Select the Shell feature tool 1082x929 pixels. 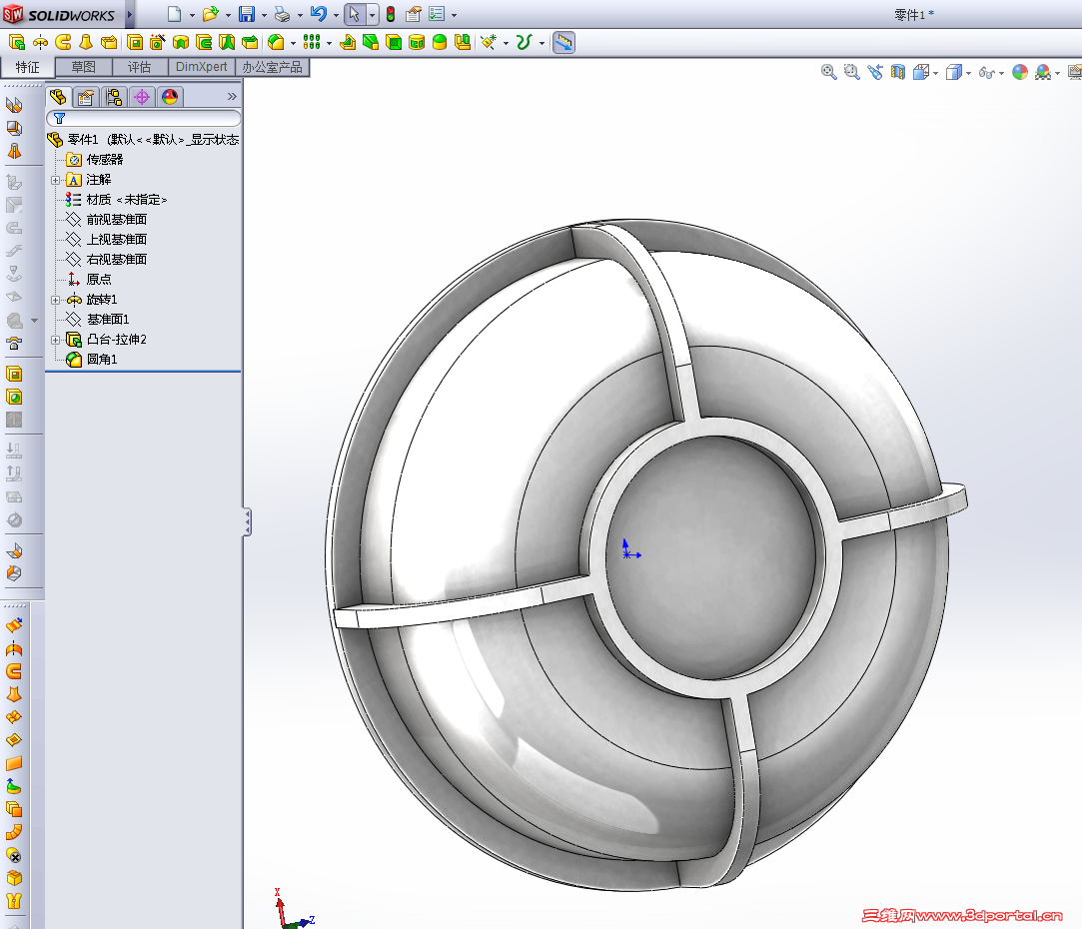[x=394, y=43]
